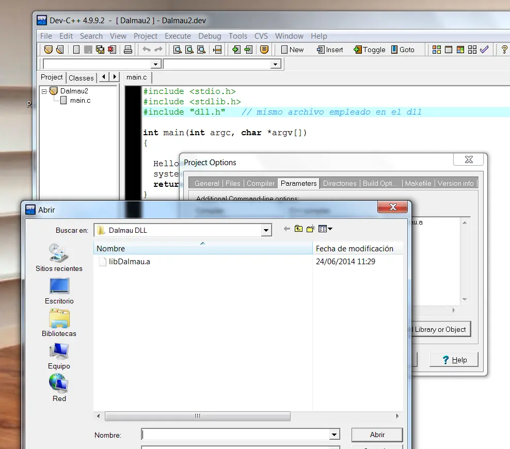Click Toggle bookmarks toolbar button
Image resolution: width=510 pixels, height=449 pixels.
coord(370,50)
